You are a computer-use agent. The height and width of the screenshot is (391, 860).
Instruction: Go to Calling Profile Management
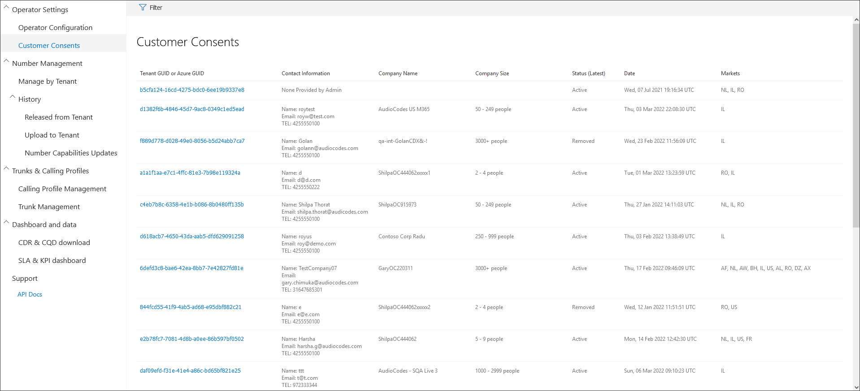(62, 189)
